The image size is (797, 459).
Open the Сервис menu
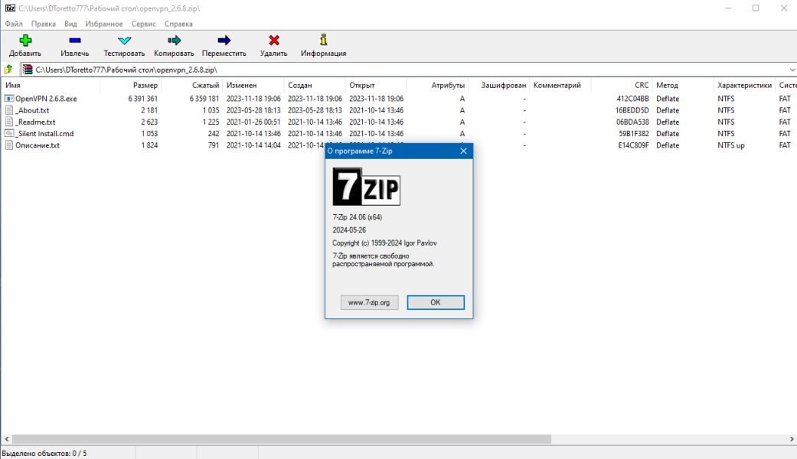click(143, 24)
